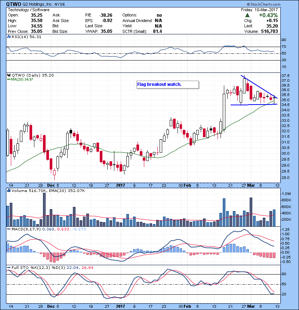Click the Ask Size label
Screen dimensions: 299x310
[61, 21]
